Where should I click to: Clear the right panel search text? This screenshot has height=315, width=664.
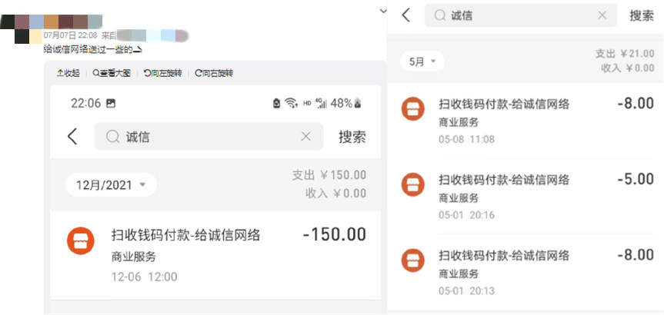click(x=602, y=15)
